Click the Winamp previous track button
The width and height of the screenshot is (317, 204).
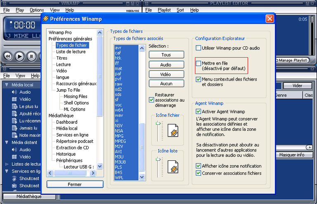point(8,56)
